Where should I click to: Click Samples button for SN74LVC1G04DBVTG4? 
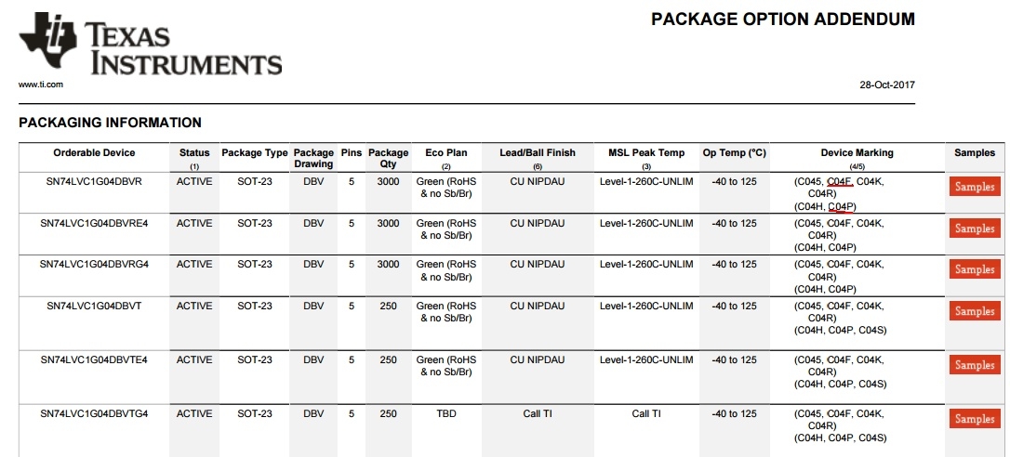(x=975, y=419)
